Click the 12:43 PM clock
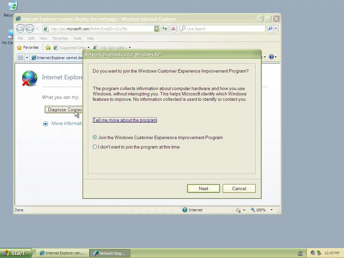This screenshot has height=258, width=344. click(x=332, y=253)
